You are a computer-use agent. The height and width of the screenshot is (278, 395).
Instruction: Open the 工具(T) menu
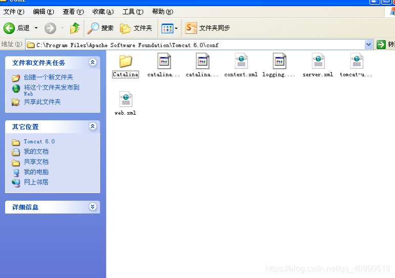133,12
